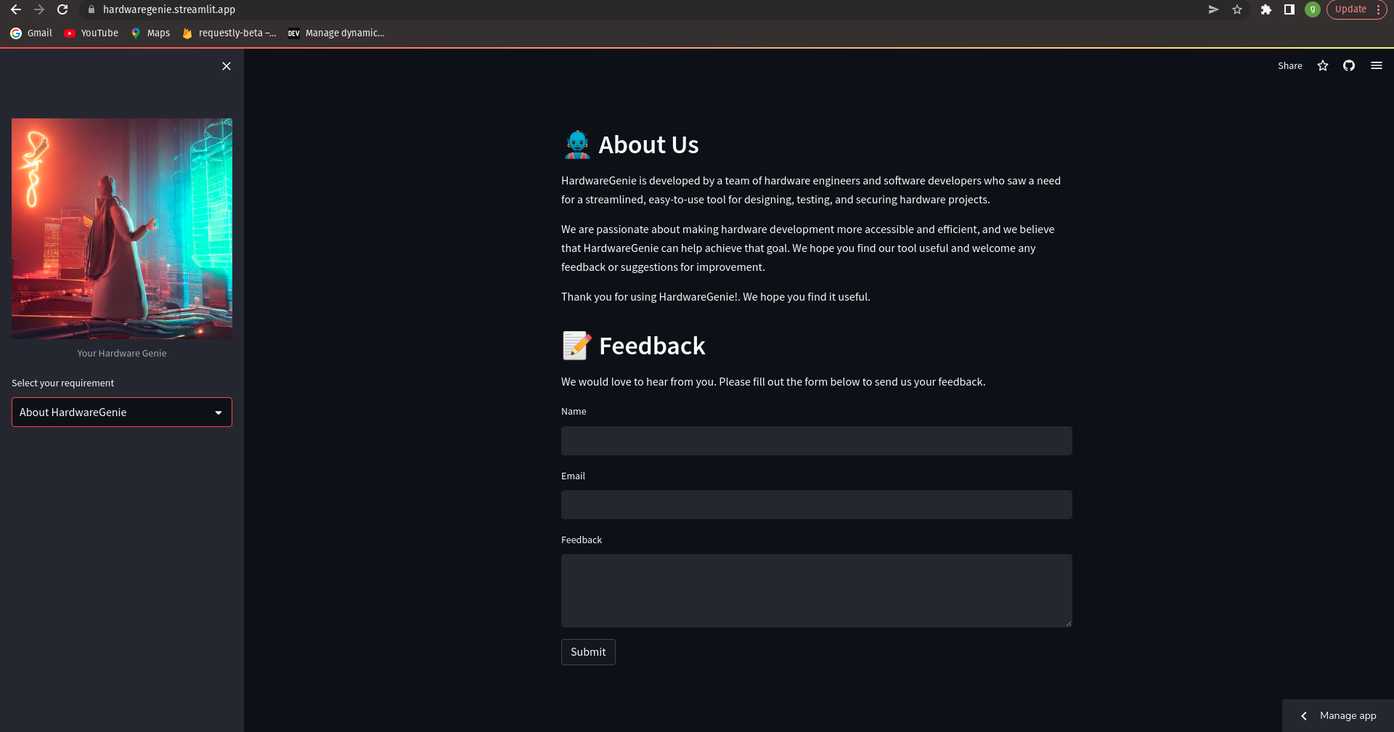Bookmark this page with the browser star
The height and width of the screenshot is (732, 1394).
tap(1237, 9)
